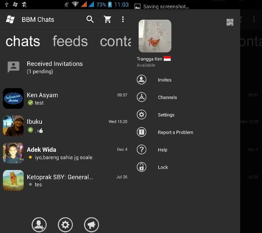Tap the Trangga Ken profile name
Screen dimensions: 262x233
[150, 59]
